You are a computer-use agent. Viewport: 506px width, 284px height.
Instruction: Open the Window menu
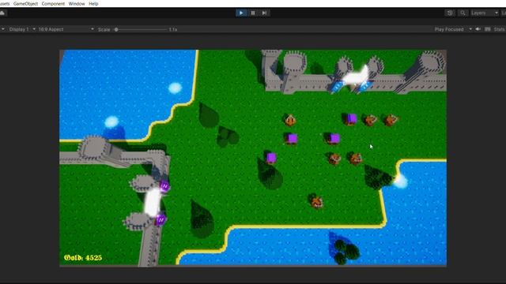77,3
